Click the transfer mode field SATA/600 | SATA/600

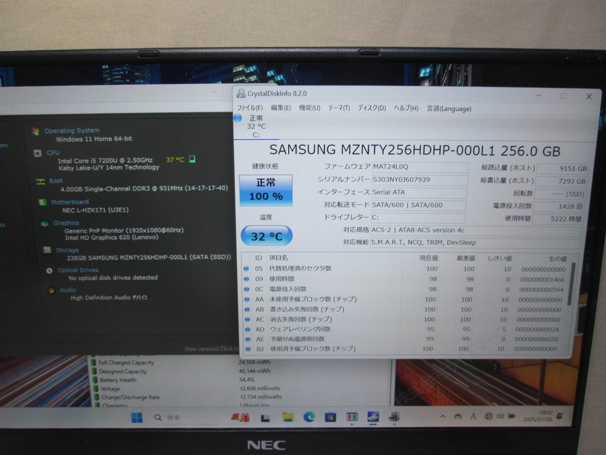coord(419,205)
